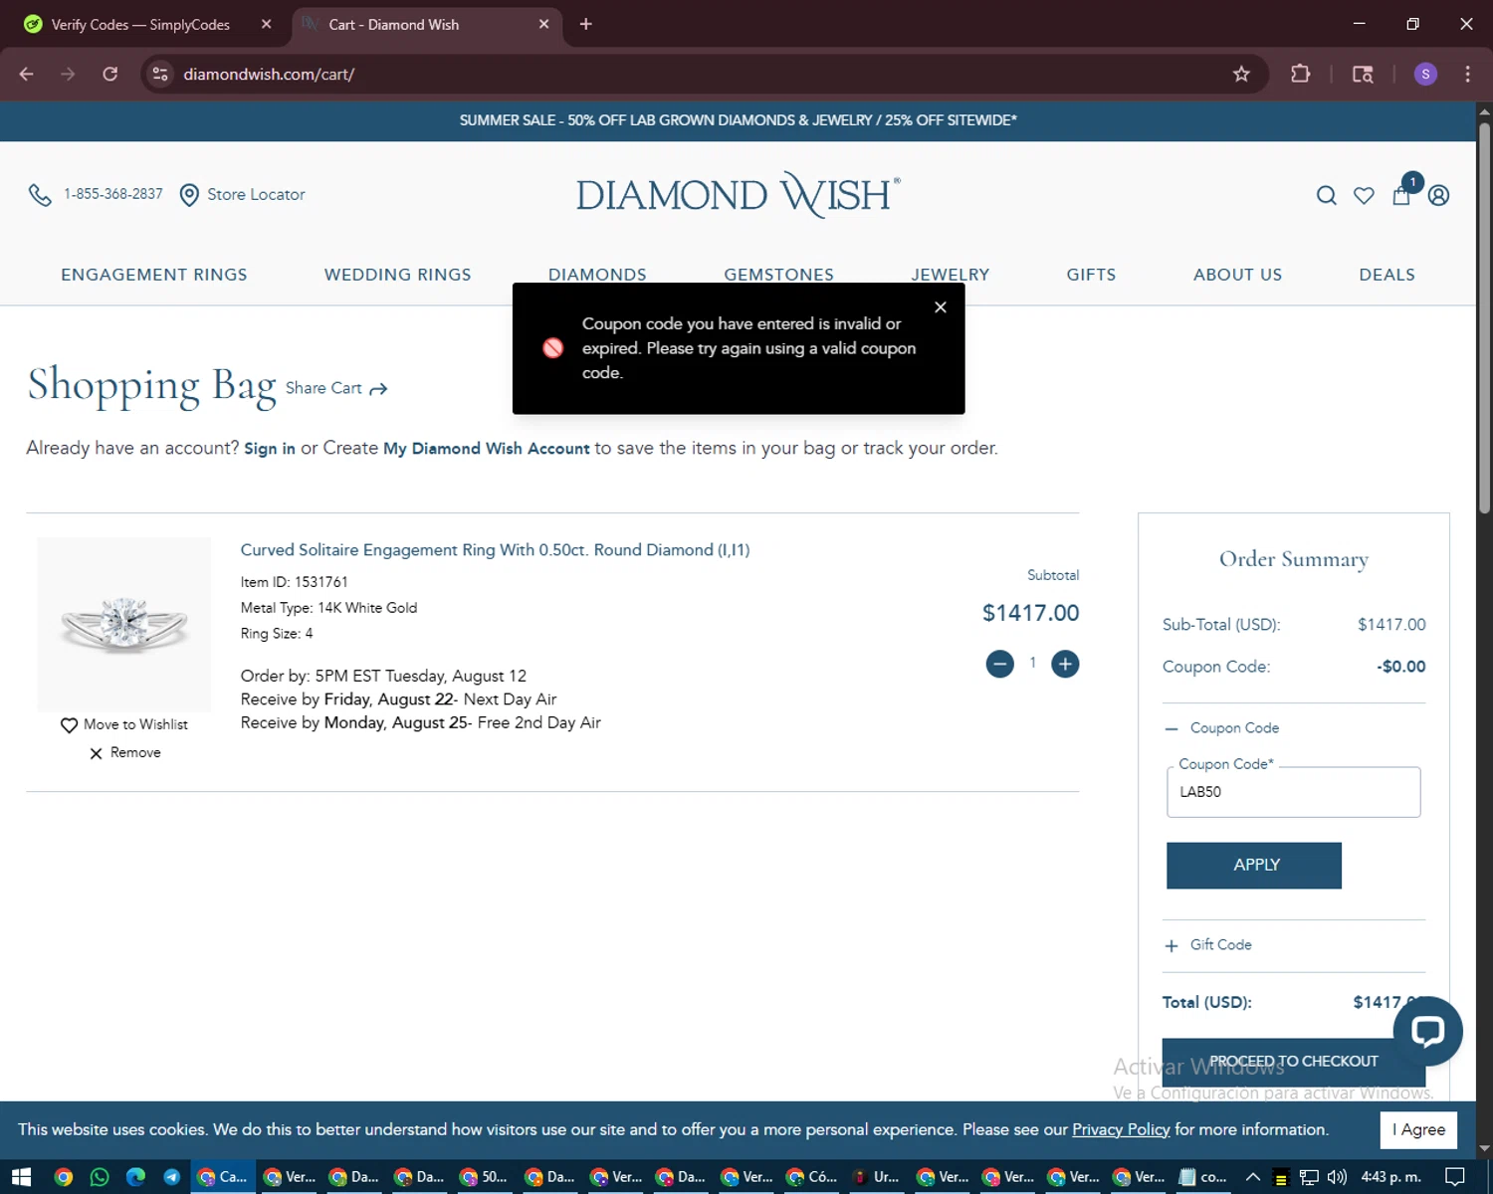The width and height of the screenshot is (1493, 1194).
Task: Click the summer sale announcement banner
Action: 738,120
